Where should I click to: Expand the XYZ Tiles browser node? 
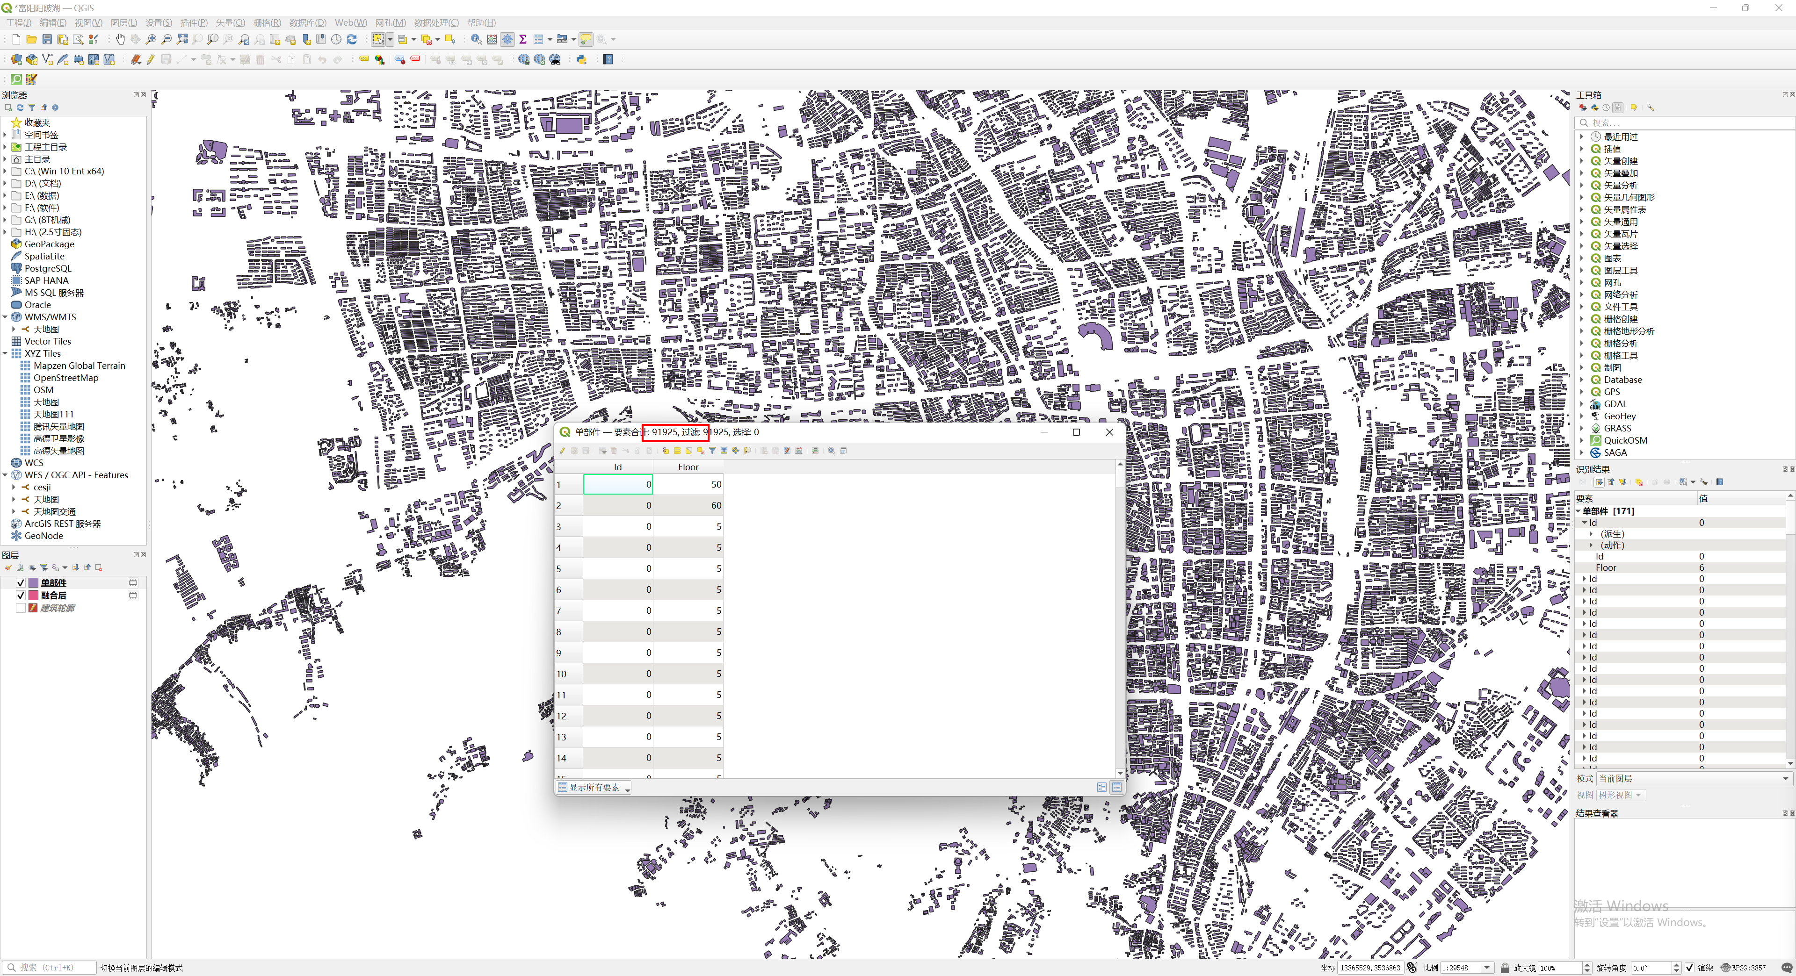pos(5,353)
